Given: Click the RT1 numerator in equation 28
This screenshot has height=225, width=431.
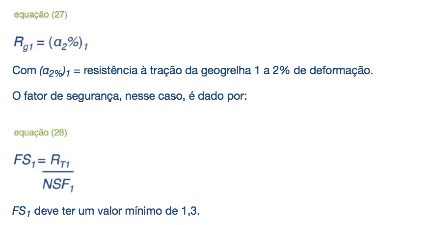Looking at the screenshot, I should 60,161.
